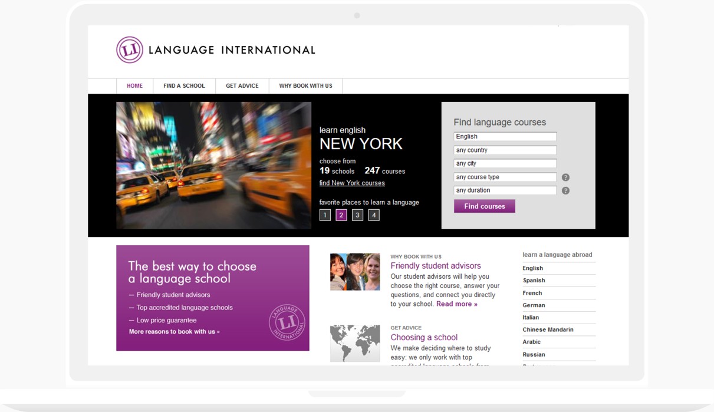Image resolution: width=714 pixels, height=412 pixels.
Task: Open More reasons to book with us link
Action: click(175, 332)
